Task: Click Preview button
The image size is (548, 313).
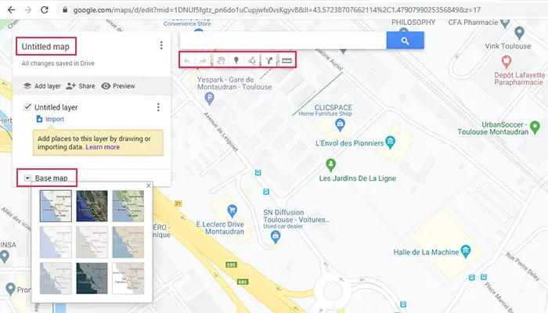Action: pyautogui.click(x=118, y=86)
